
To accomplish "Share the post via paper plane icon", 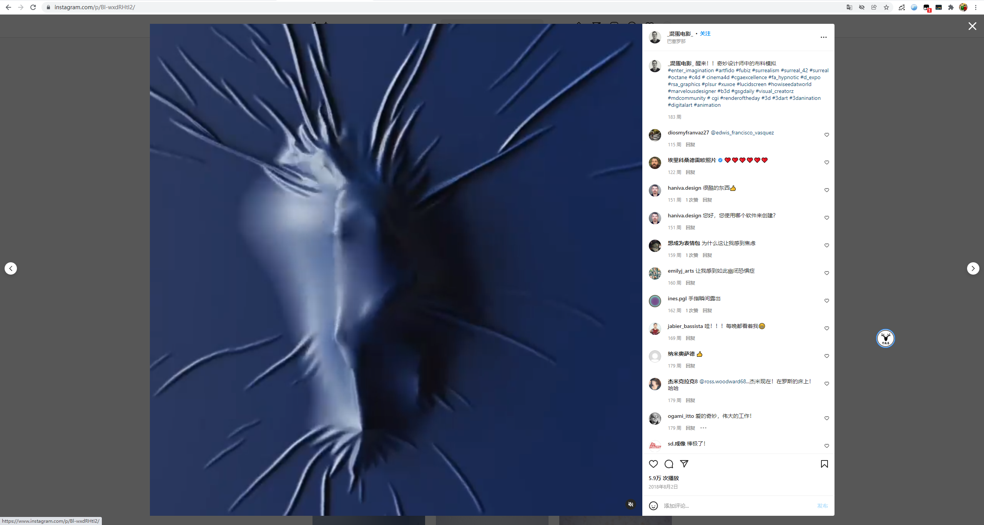I will tap(684, 464).
